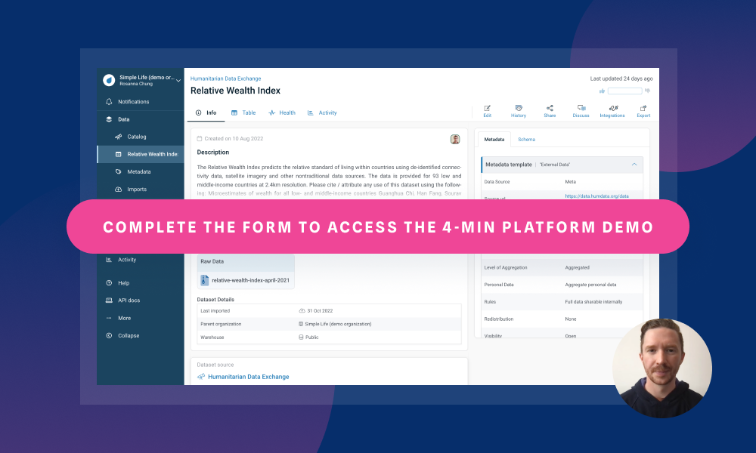
Task: Switch to the Schema tab
Action: pyautogui.click(x=526, y=139)
